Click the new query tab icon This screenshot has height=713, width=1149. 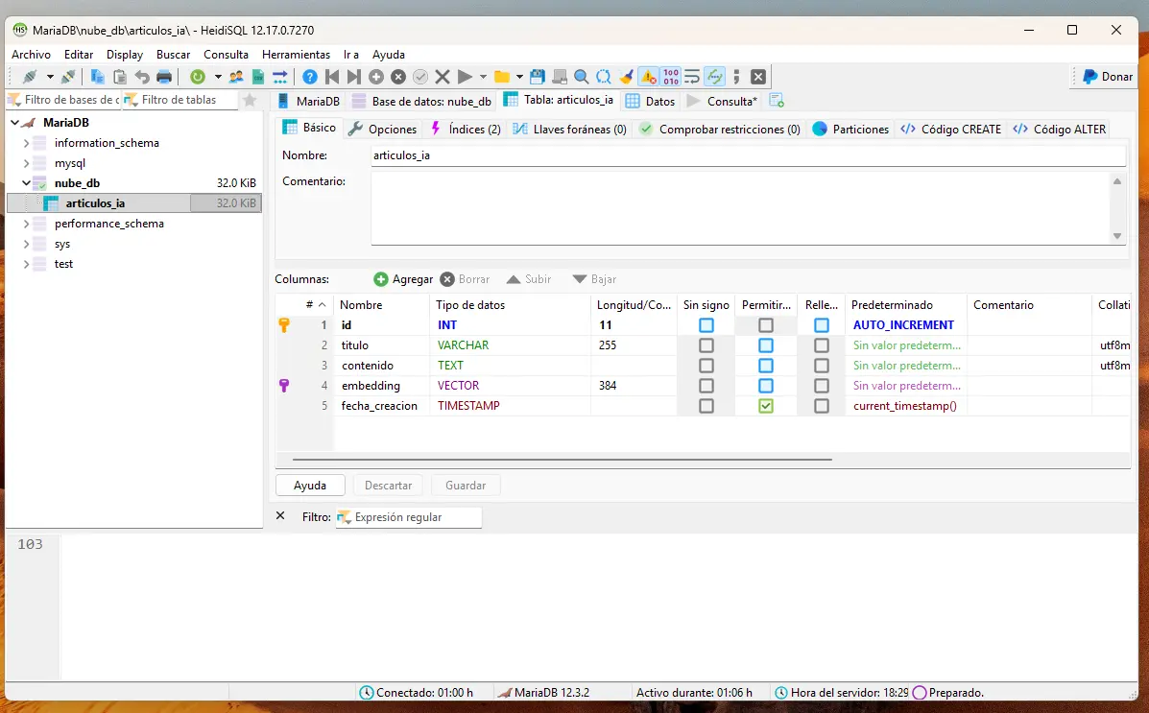[777, 101]
